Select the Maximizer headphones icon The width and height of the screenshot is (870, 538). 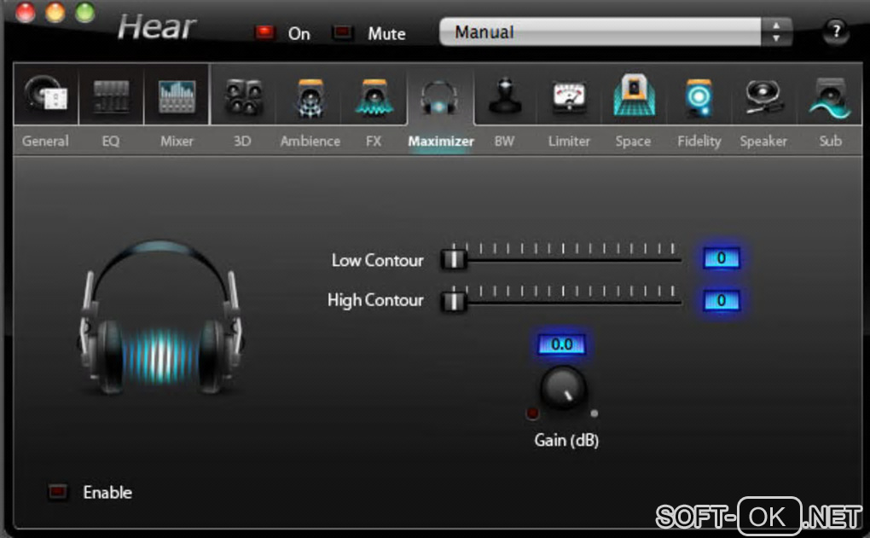(439, 97)
